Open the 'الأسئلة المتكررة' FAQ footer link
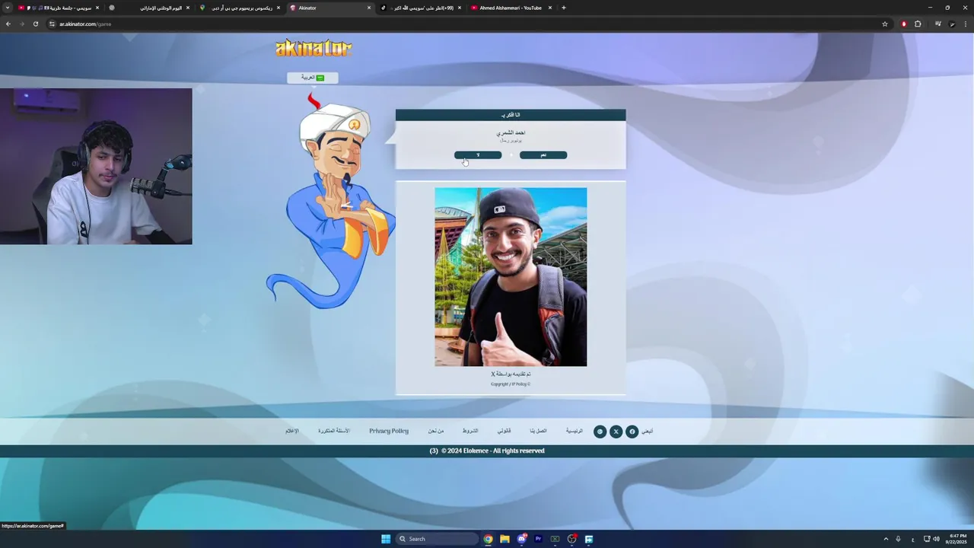 pos(334,431)
